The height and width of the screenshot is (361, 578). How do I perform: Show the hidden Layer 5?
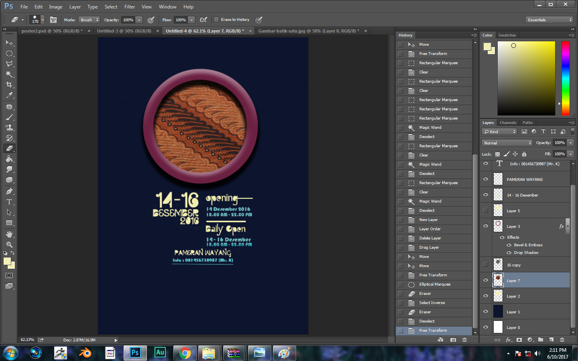pyautogui.click(x=486, y=210)
